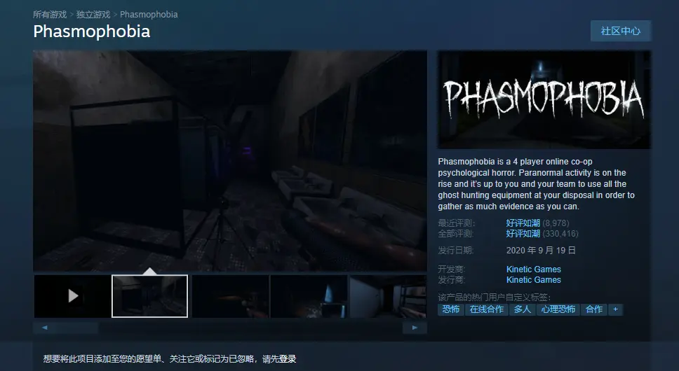Image resolution: width=679 pixels, height=371 pixels.
Task: Select the highlighted second screenshot thumbnail
Action: pyautogui.click(x=150, y=296)
